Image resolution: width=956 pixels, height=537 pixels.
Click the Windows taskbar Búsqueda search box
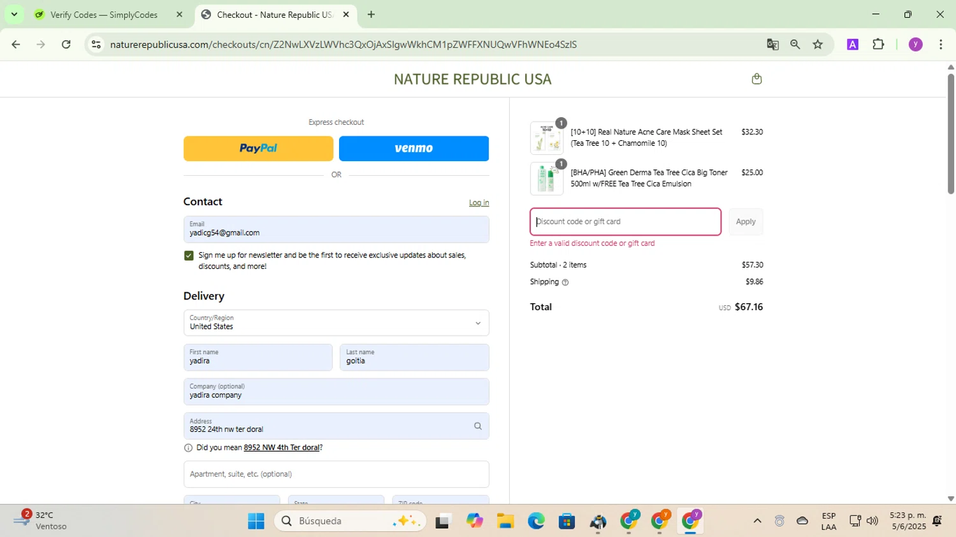[x=351, y=521]
